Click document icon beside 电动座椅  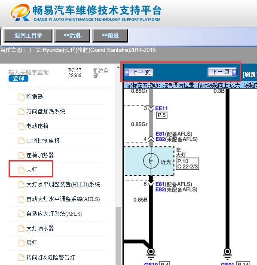(x=21, y=126)
